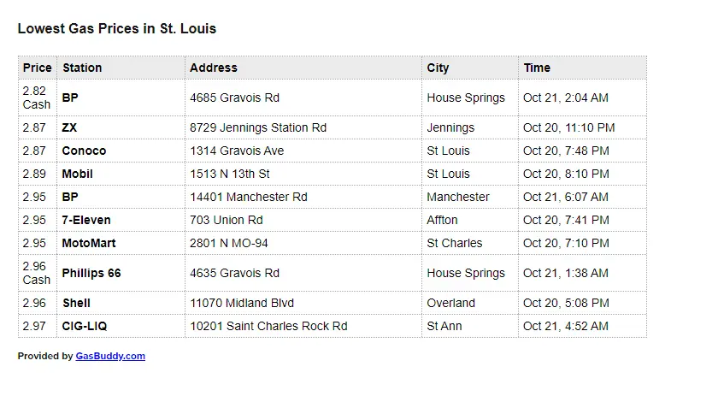This screenshot has width=724, height=408.
Task: Click the Station column header
Action: coord(82,68)
